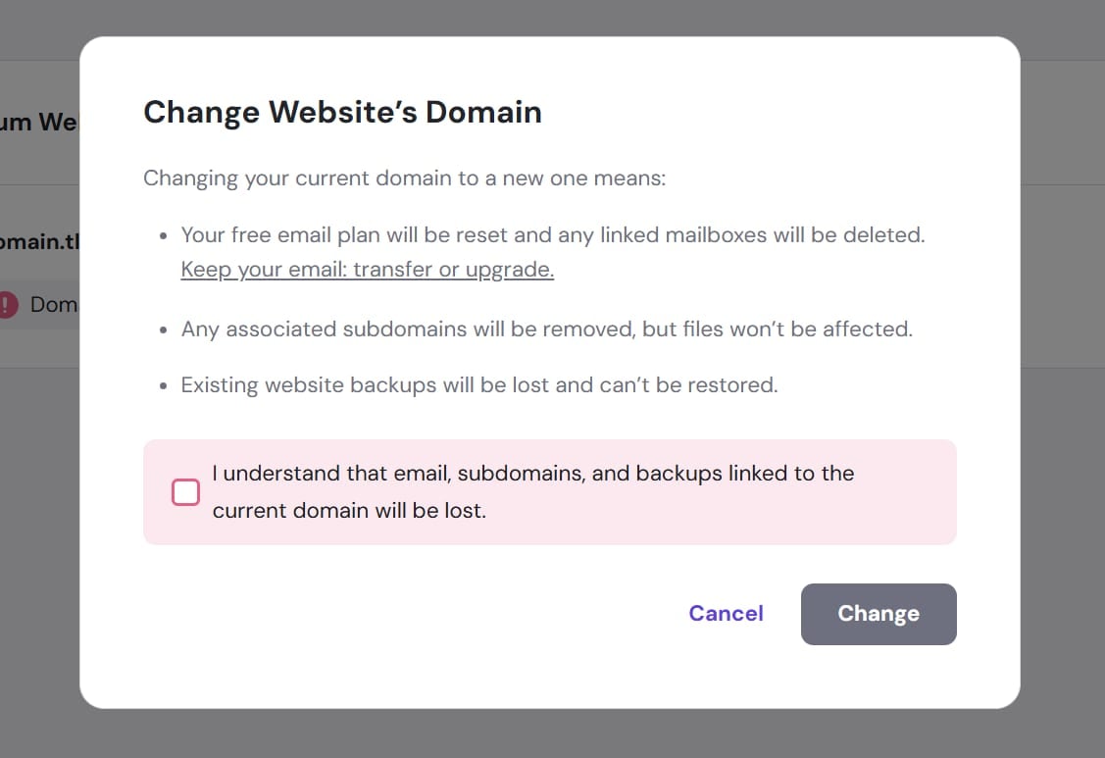Click the bullet dot before backups warning

click(163, 386)
